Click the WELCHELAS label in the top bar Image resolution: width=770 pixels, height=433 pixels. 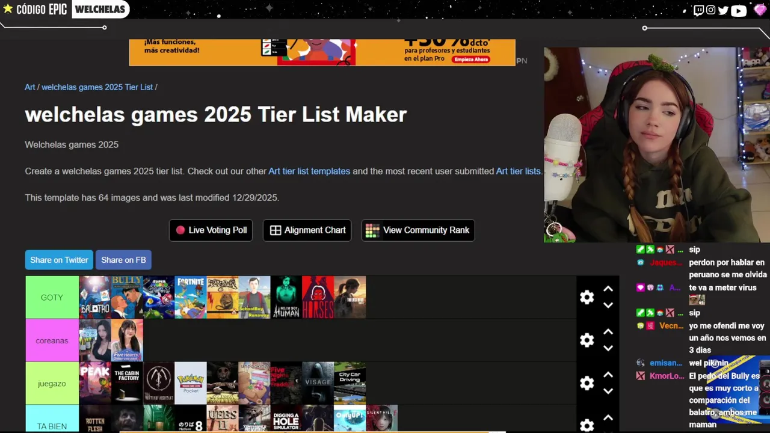point(100,9)
